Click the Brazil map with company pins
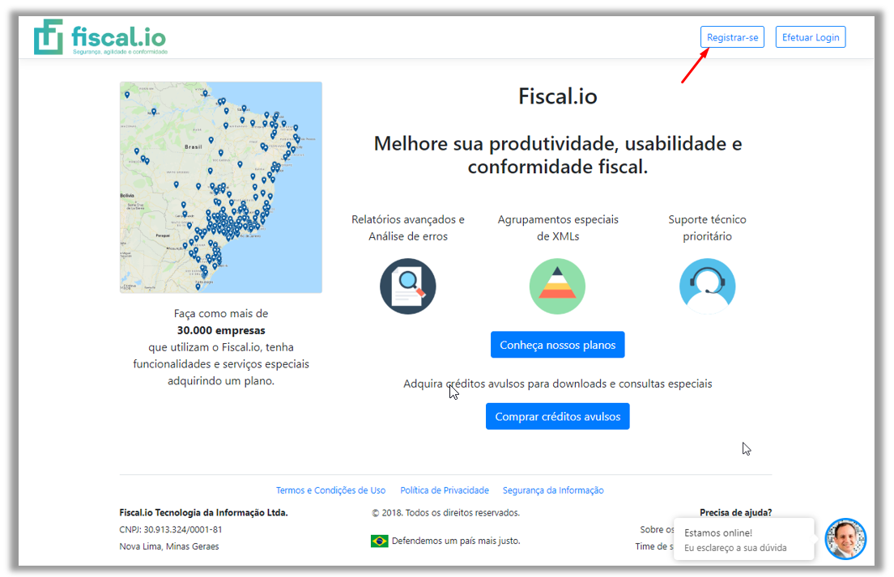Screen dimensions: 894x577 click(x=220, y=188)
